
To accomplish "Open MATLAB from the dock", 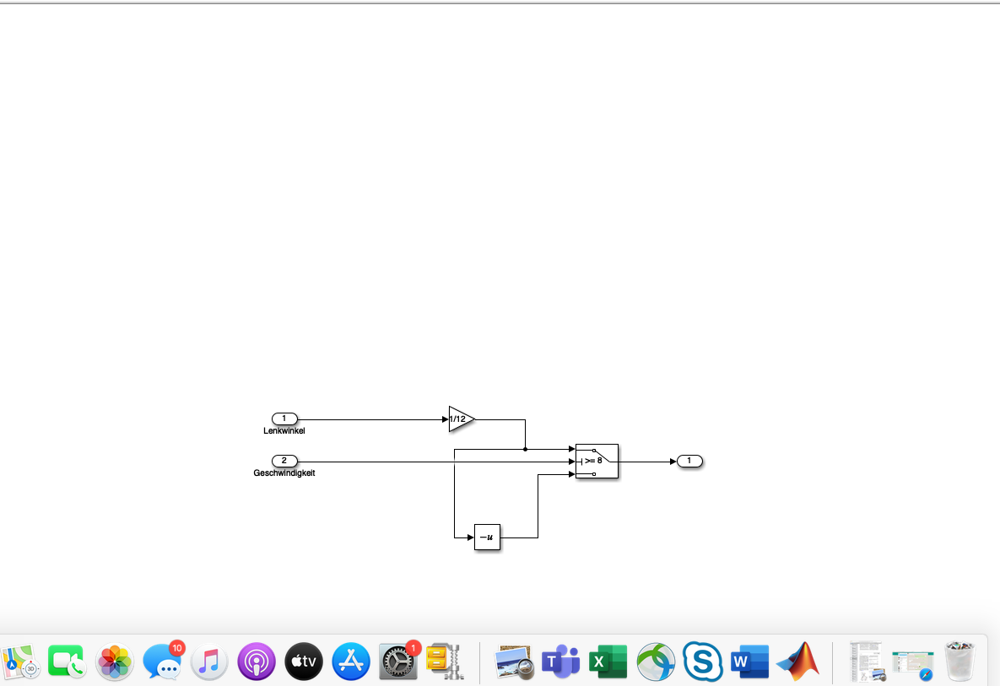I will (x=797, y=662).
